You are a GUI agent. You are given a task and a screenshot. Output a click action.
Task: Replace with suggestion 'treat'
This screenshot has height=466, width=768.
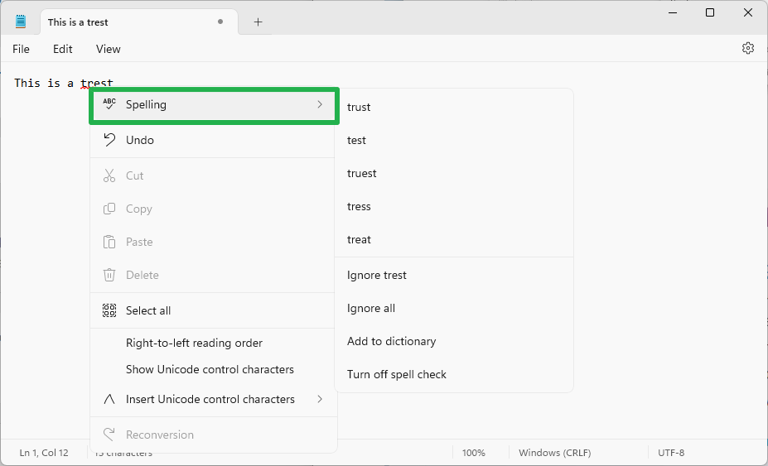coord(453,240)
